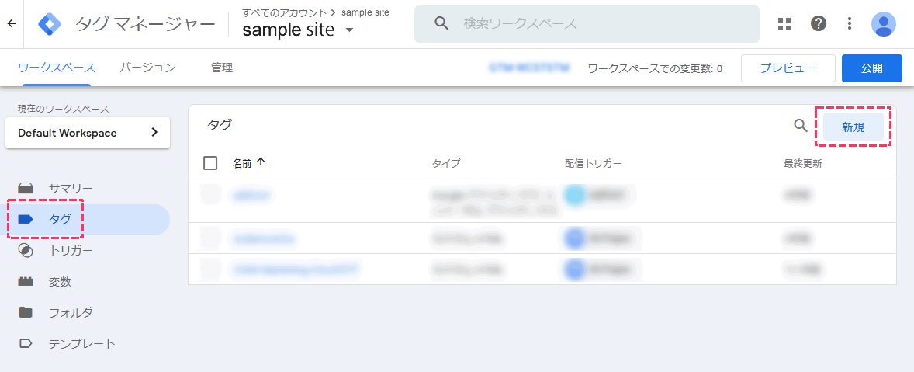Switch to the 管理 tab
The width and height of the screenshot is (914, 372).
[x=222, y=68]
